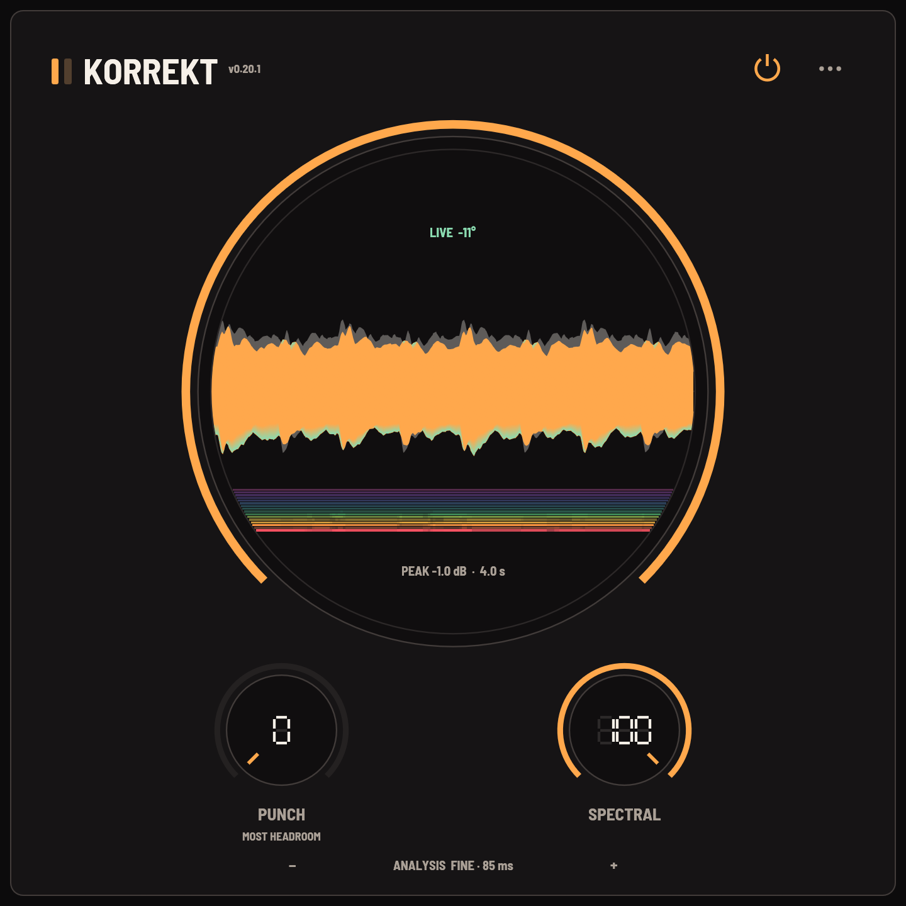Click the v0.20.1 version text
This screenshot has height=906, width=906.
tap(245, 69)
